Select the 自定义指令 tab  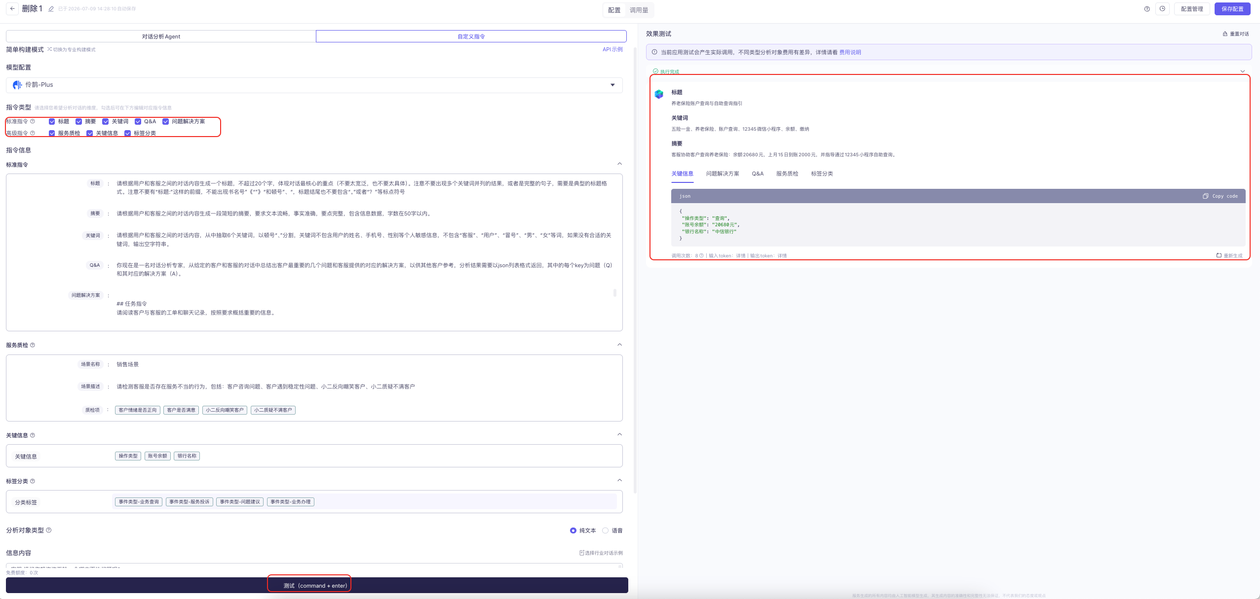(471, 36)
